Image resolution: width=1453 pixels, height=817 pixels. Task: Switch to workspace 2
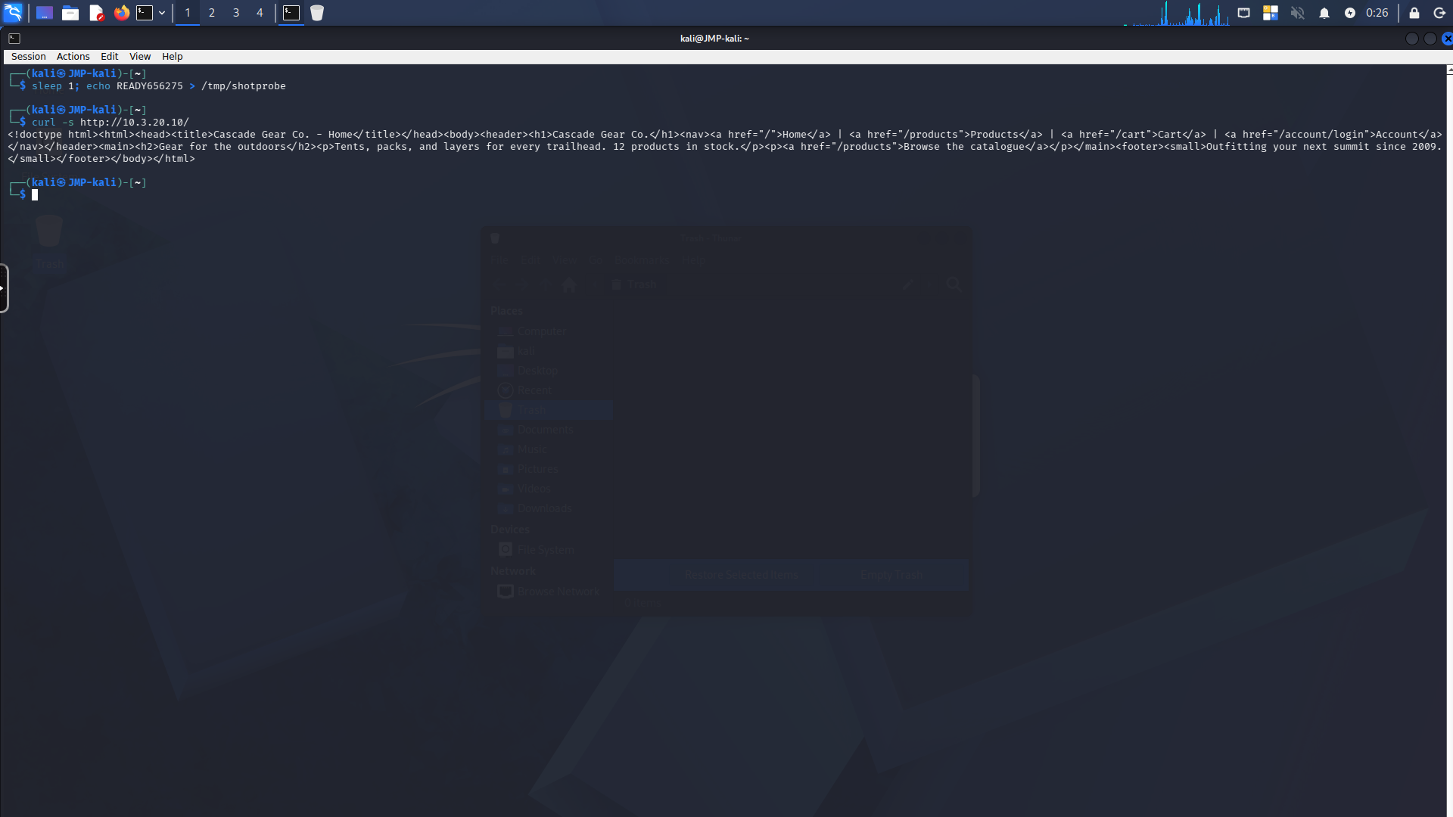(x=212, y=13)
